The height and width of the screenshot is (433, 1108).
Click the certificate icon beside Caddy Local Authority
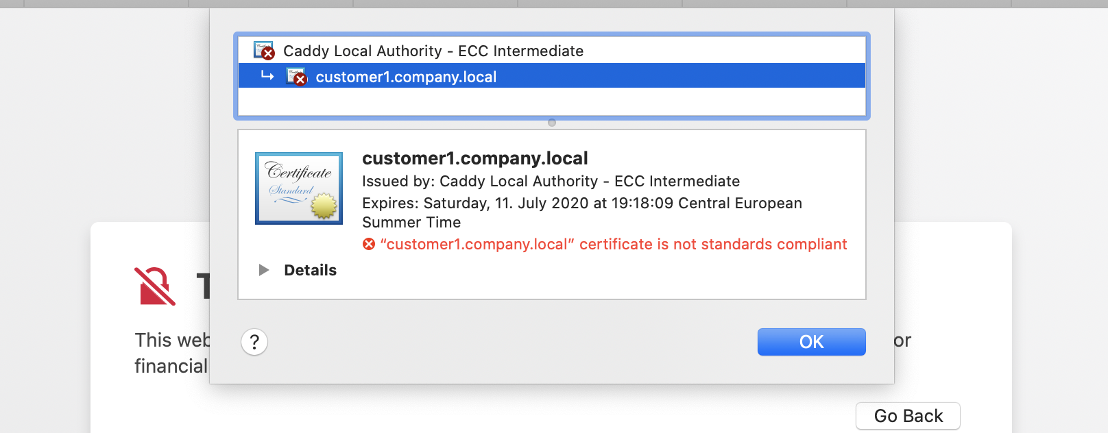tap(264, 50)
